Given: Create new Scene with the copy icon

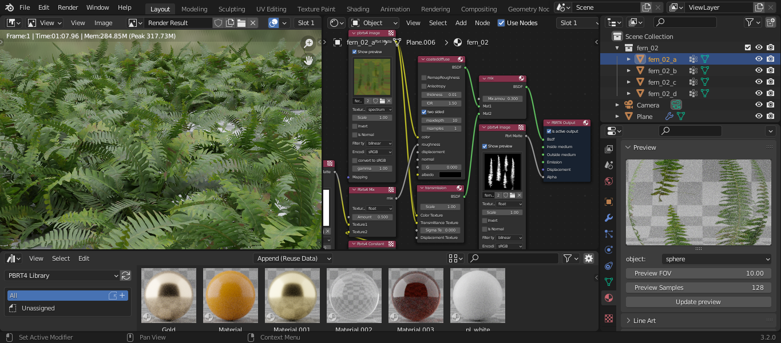Looking at the screenshot, I should (x=647, y=7).
